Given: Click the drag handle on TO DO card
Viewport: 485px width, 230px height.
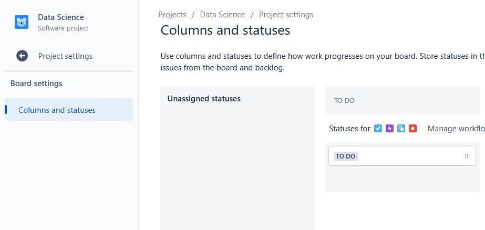Looking at the screenshot, I should [467, 156].
